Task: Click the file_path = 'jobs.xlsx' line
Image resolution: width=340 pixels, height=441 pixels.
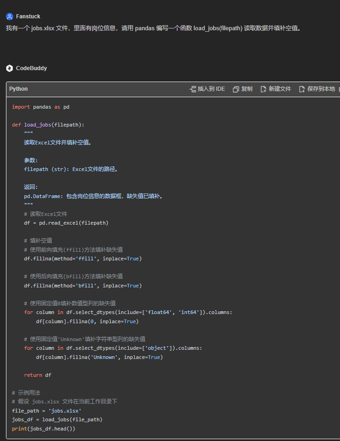Action: pos(46,411)
